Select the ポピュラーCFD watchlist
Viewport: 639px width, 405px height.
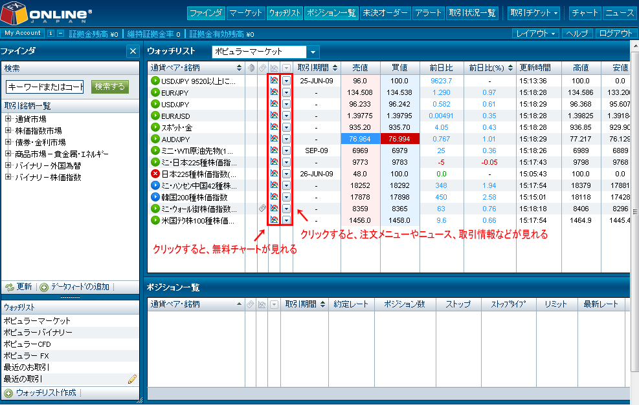27,344
